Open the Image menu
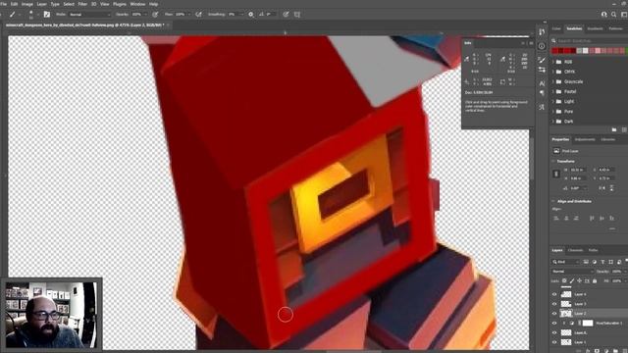 click(26, 4)
